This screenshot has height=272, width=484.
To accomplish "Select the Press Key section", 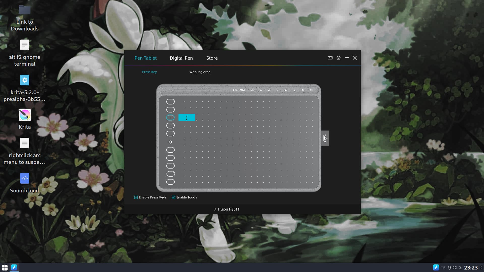I will (x=149, y=72).
